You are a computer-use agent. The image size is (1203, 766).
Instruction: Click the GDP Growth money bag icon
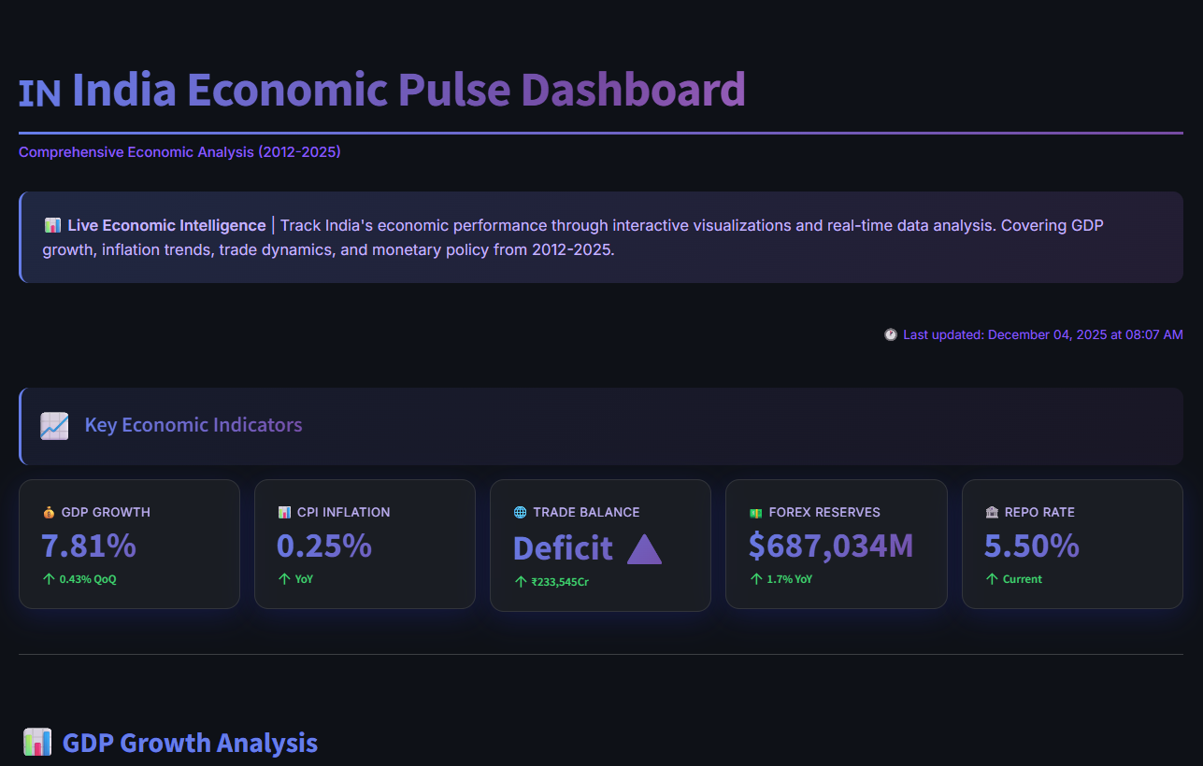[x=46, y=512]
